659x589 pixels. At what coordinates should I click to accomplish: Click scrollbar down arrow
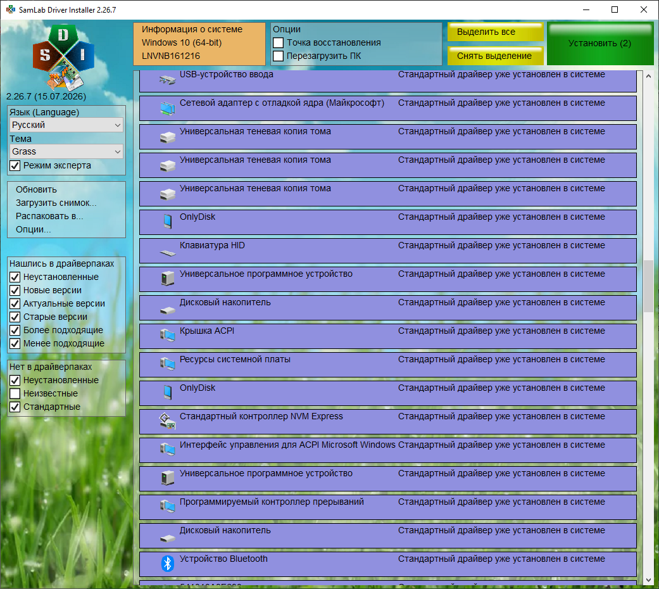click(648, 580)
